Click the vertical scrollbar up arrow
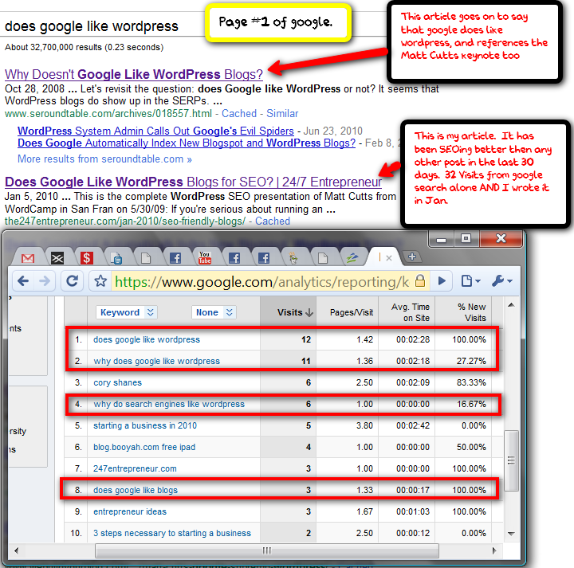The height and width of the screenshot is (568, 574). (511, 305)
